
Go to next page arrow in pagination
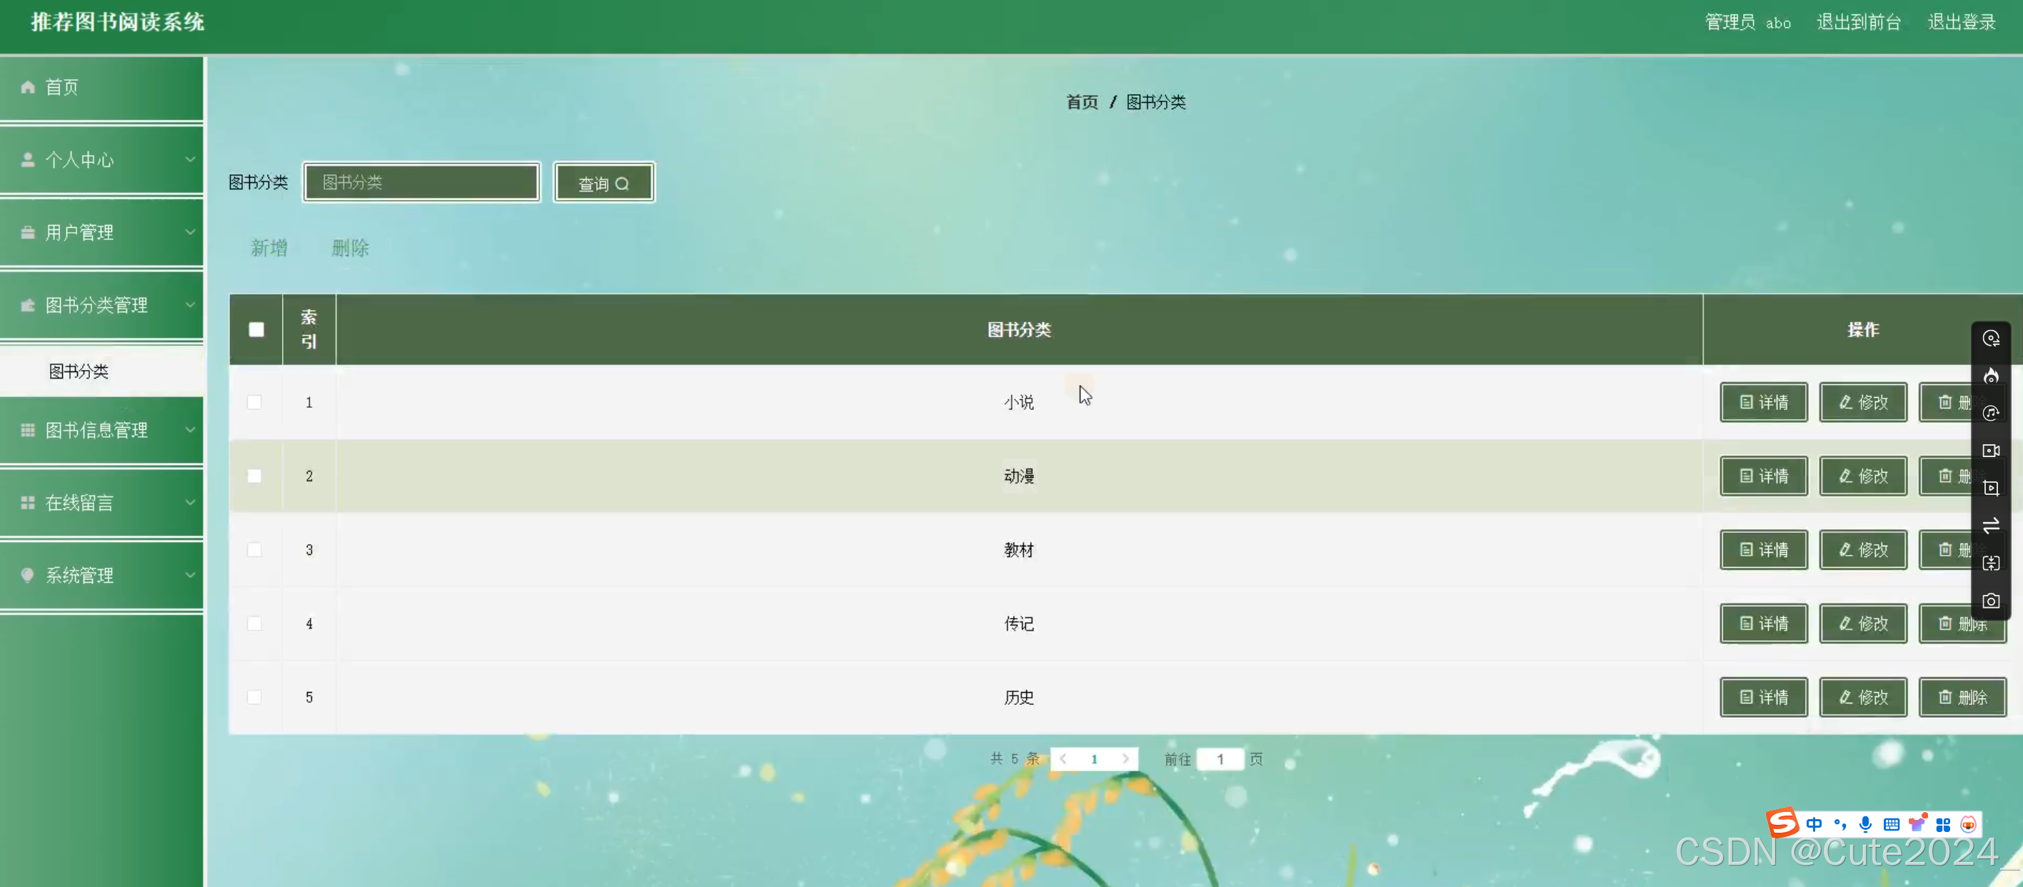(x=1125, y=759)
